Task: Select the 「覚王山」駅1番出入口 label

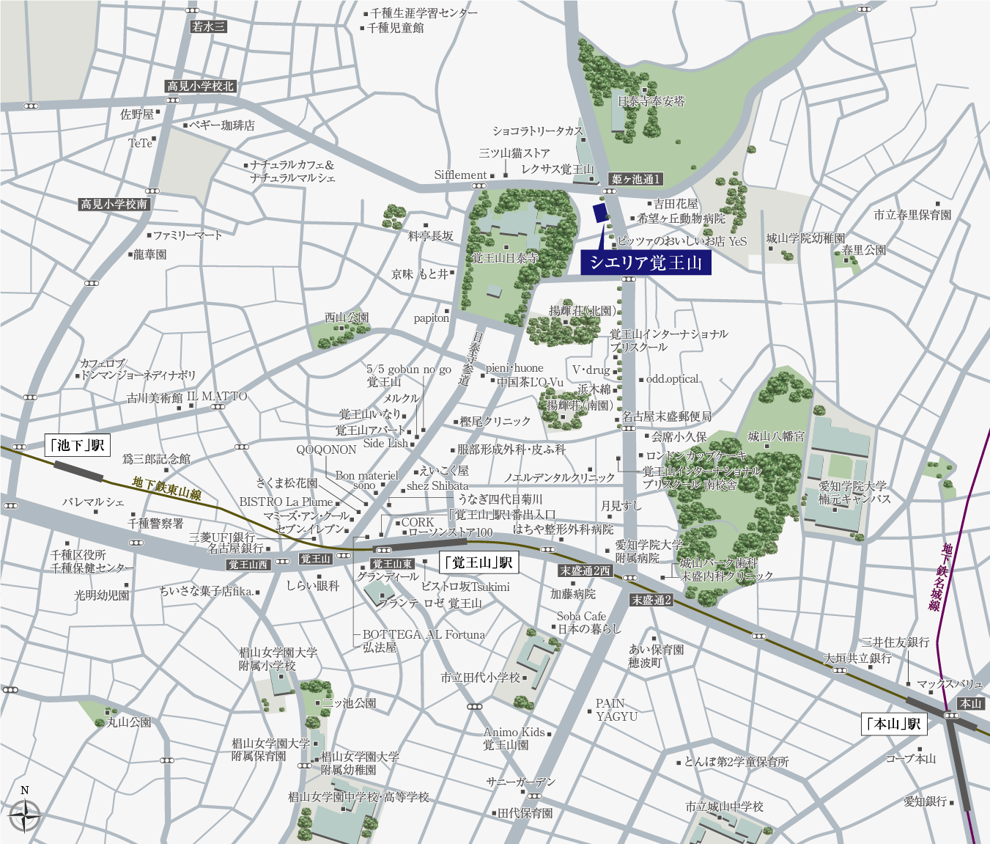Action: [x=502, y=515]
